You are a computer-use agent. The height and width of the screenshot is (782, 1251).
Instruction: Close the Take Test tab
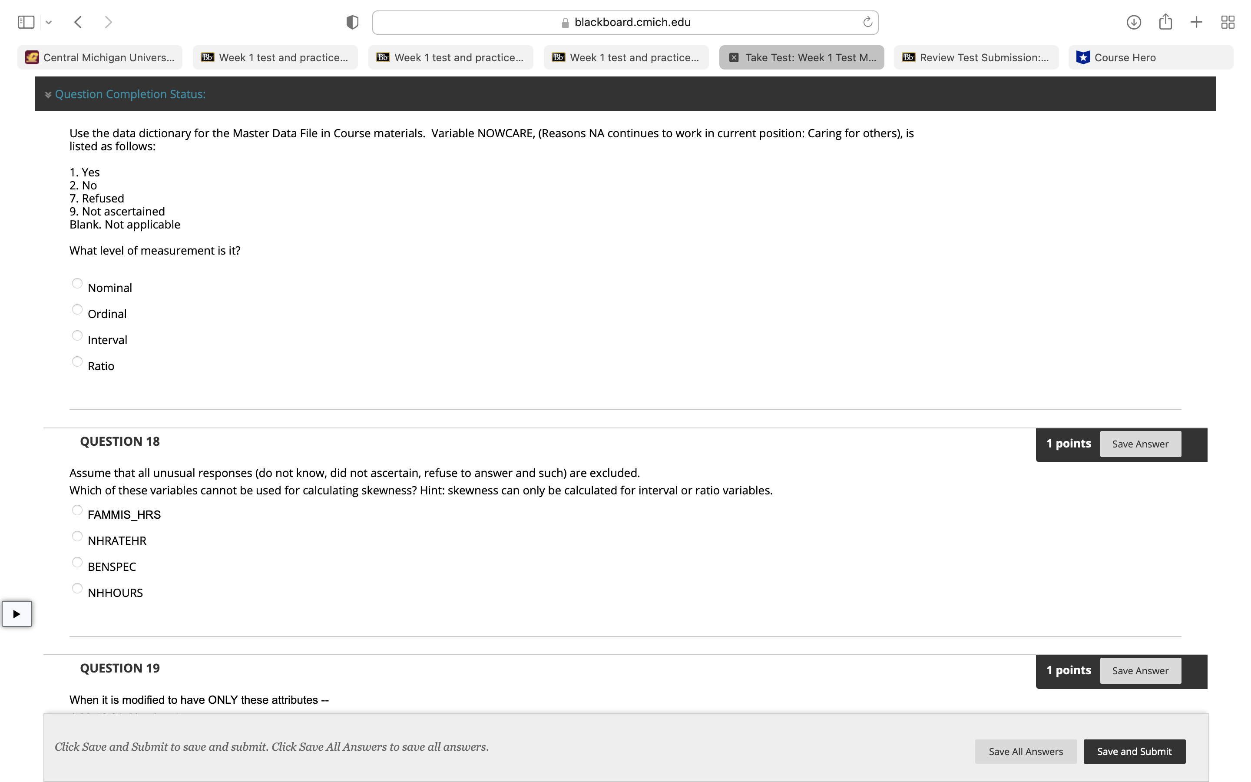click(734, 57)
